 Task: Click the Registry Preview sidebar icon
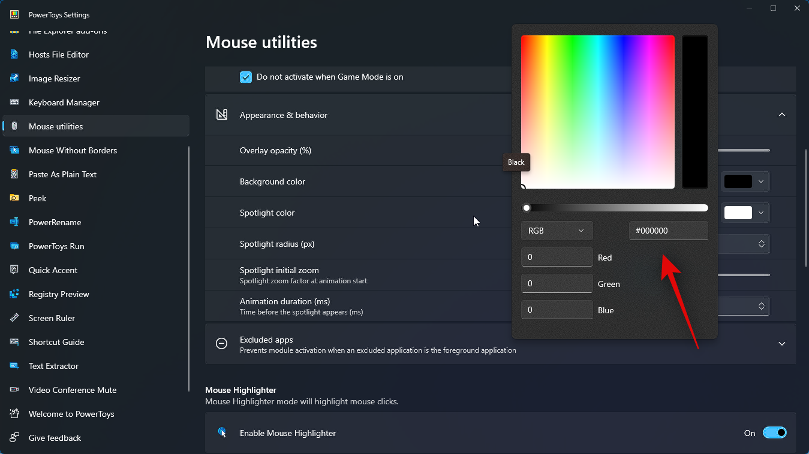coord(14,294)
